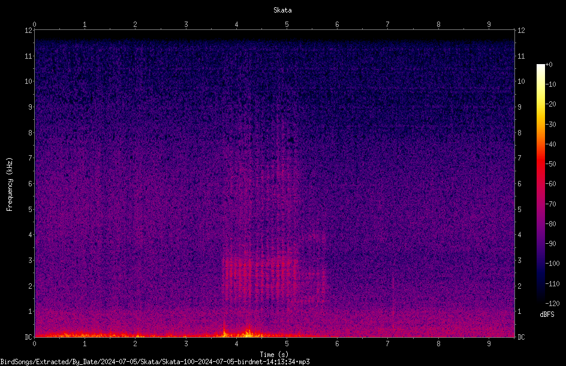Click the "-30" colorbar label
The image size is (566, 366).
tap(550, 125)
